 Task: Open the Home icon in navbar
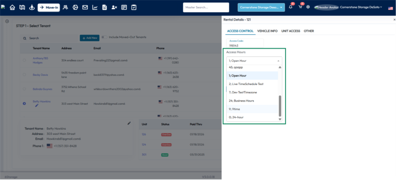coord(12,7)
